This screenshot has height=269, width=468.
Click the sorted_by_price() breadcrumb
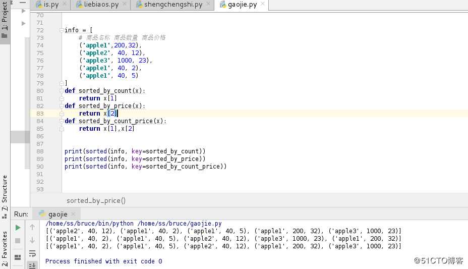tap(96, 201)
